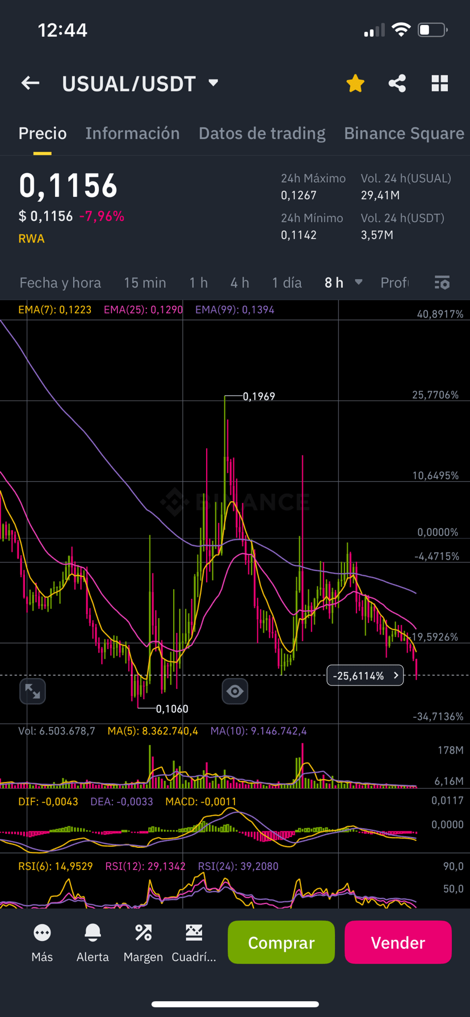Tap the DIF: -0,0043 label
Screen dimensions: 470x1017
click(48, 801)
